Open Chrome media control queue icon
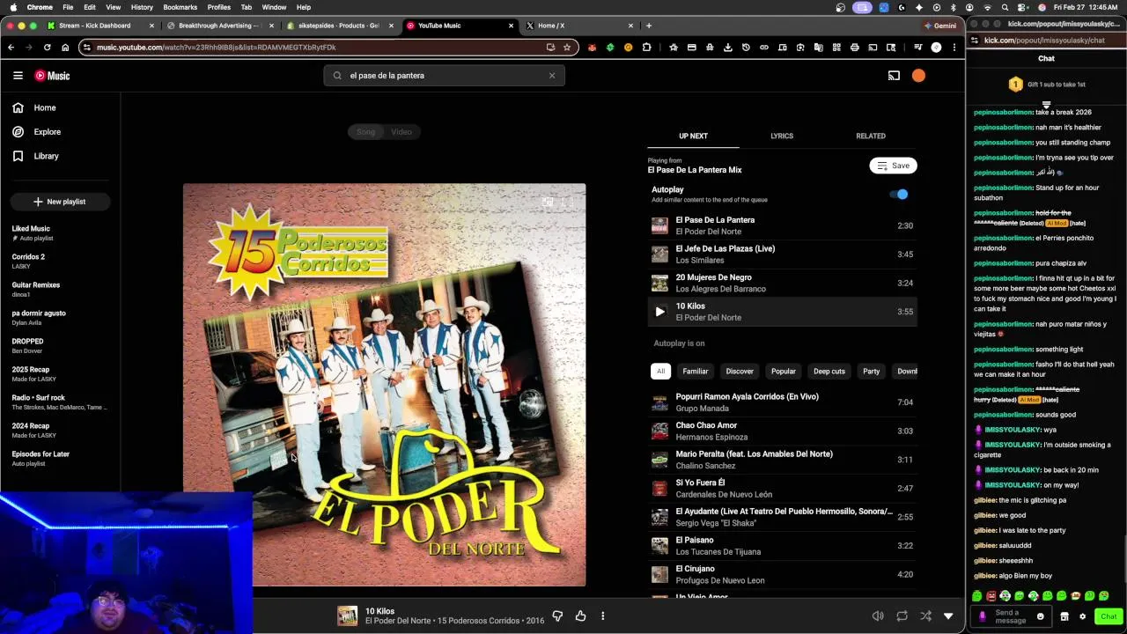Screen dimensions: 1127x634 tap(917, 48)
